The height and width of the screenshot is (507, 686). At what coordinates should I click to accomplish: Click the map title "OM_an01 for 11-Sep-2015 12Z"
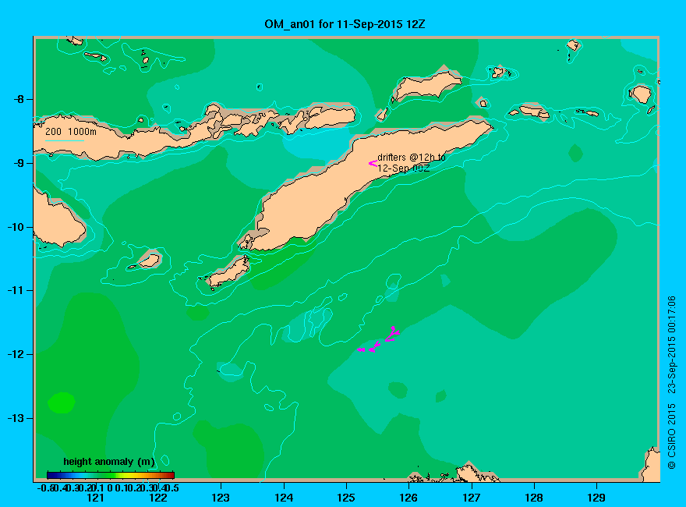[x=345, y=24]
